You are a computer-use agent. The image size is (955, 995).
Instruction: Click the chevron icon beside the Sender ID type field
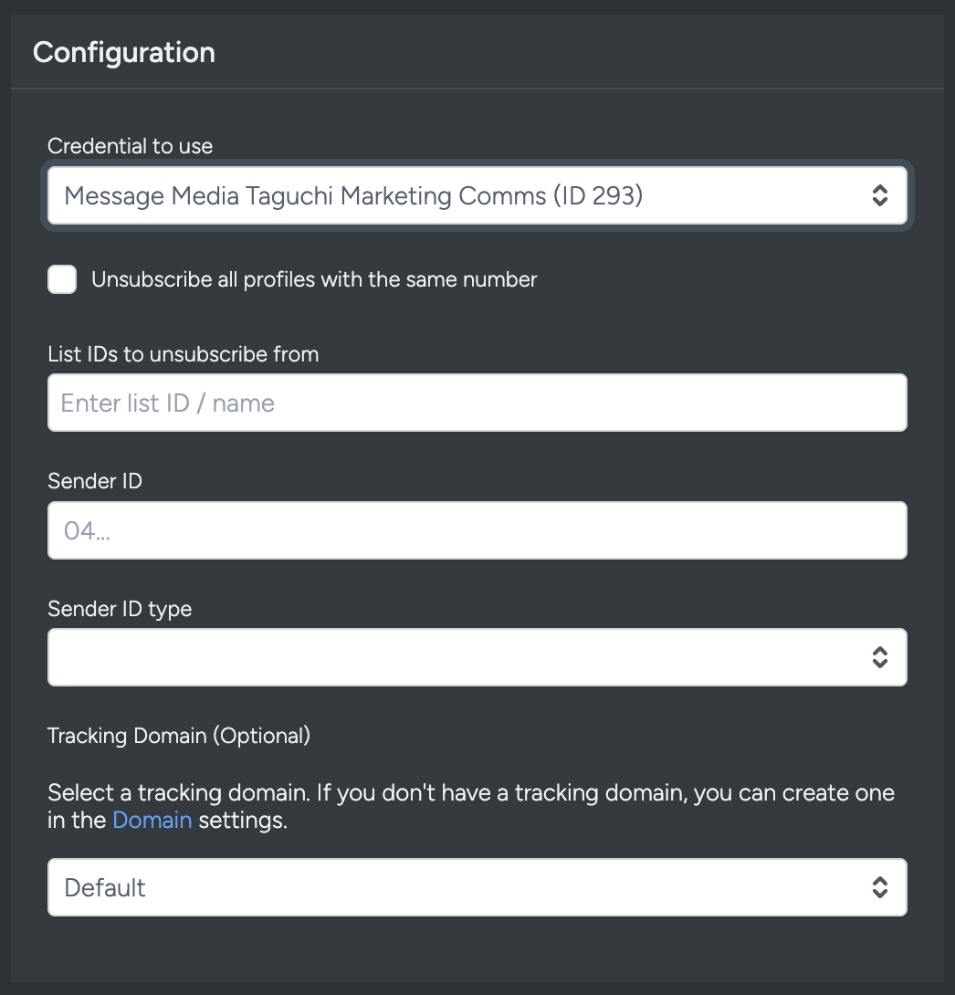tap(879, 656)
